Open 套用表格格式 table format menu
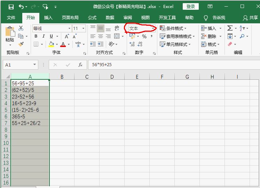The width and height of the screenshot is (260, 188). 177,36
